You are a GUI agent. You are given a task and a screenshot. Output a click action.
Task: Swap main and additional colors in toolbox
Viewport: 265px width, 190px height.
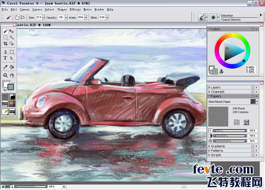[4, 90]
